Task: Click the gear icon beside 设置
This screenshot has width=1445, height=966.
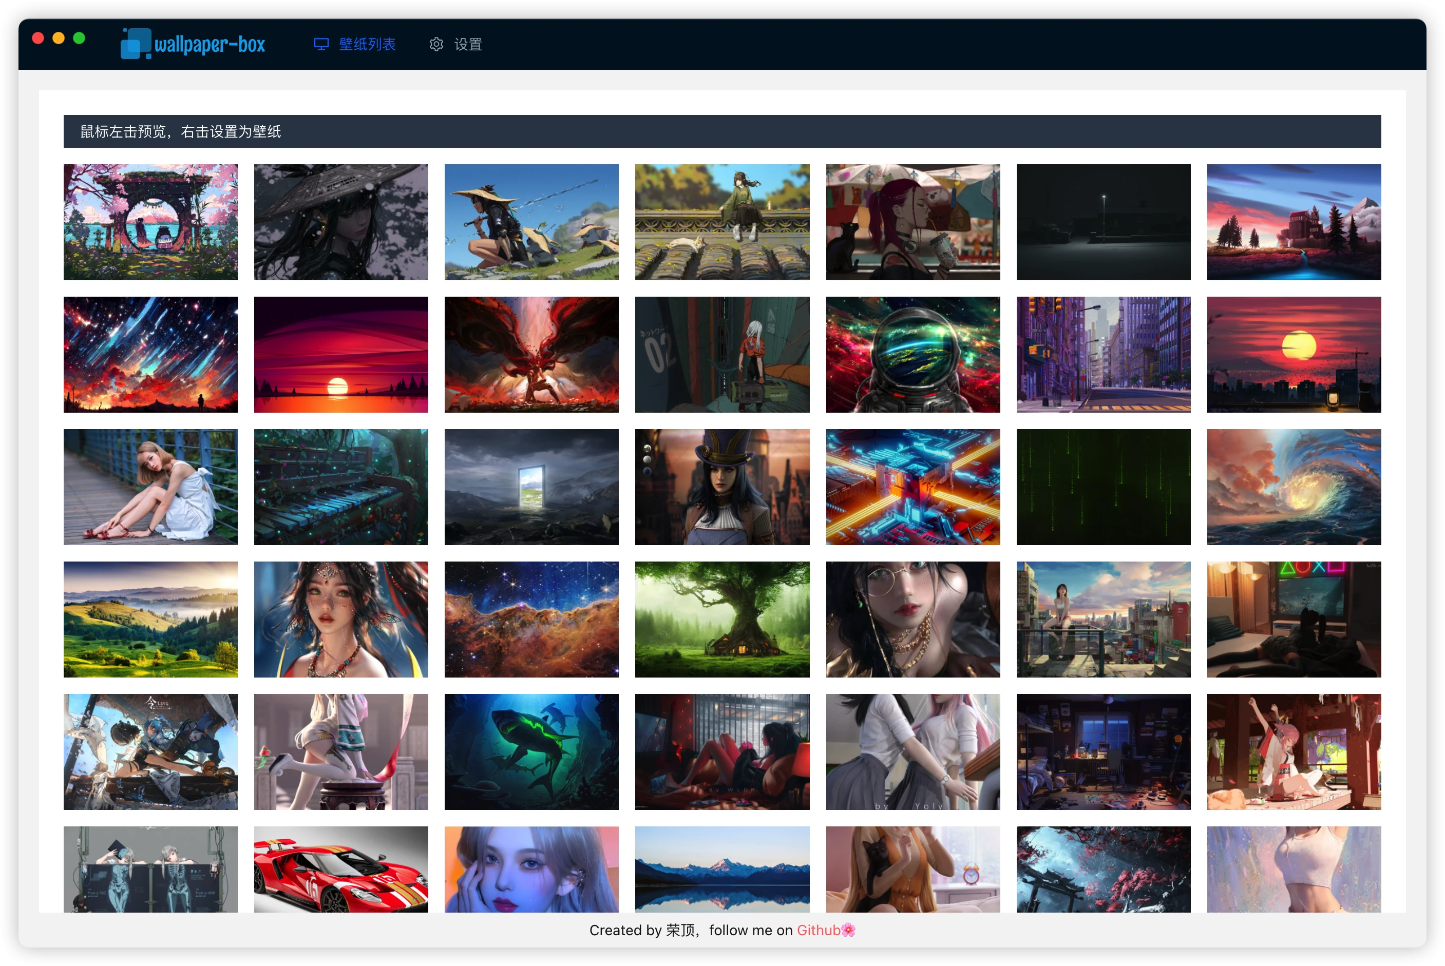Action: click(436, 44)
